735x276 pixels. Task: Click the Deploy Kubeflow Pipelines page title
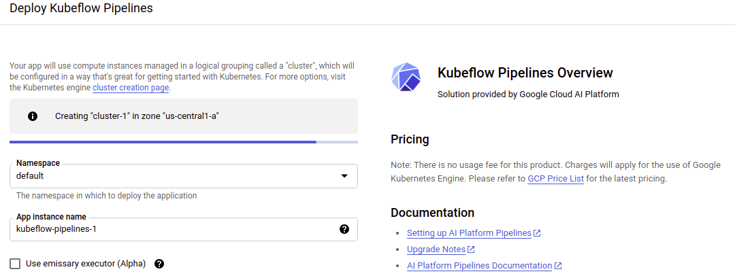coord(81,8)
